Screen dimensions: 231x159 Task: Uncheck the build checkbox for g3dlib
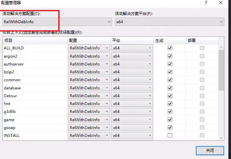pos(170,112)
